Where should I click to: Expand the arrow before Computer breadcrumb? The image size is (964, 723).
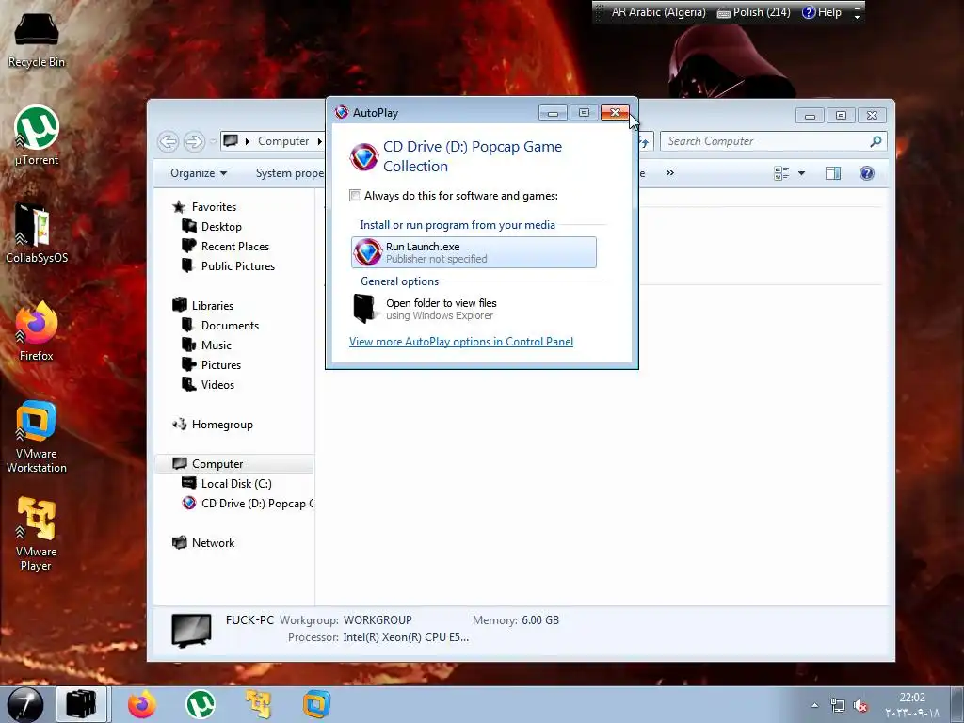248,141
